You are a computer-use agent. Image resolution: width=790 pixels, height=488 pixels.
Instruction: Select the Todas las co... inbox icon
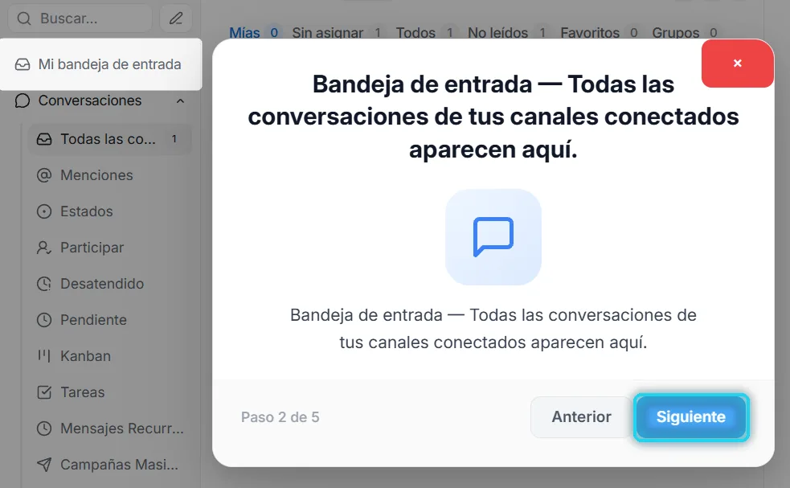click(44, 139)
